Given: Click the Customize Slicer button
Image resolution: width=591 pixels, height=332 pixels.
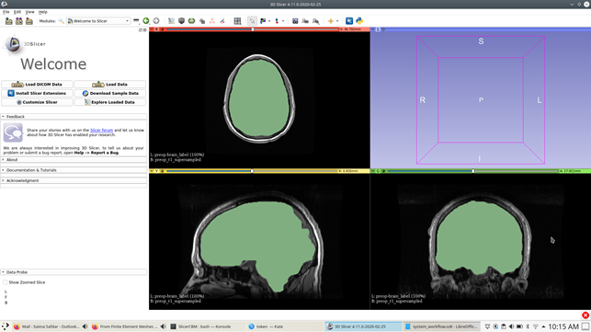Looking at the screenshot, I should tap(37, 102).
